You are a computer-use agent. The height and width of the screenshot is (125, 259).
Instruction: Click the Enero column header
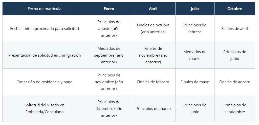(109, 9)
